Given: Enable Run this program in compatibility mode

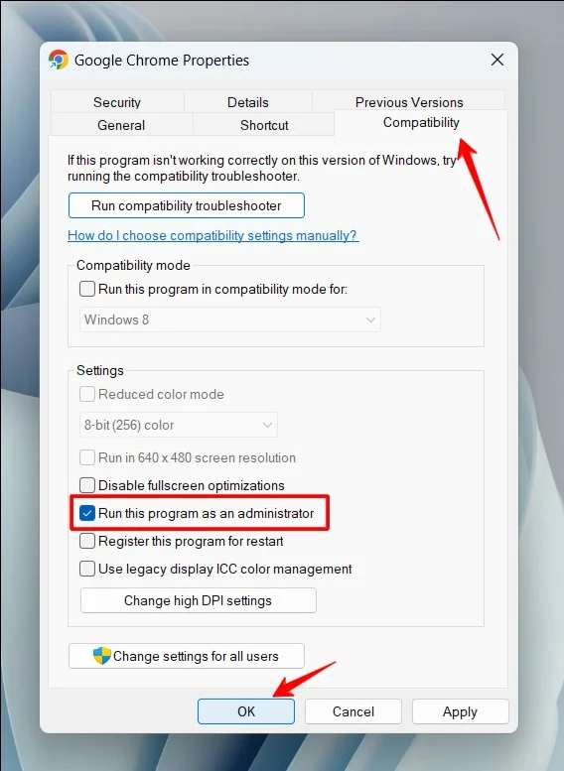Looking at the screenshot, I should pyautogui.click(x=87, y=289).
